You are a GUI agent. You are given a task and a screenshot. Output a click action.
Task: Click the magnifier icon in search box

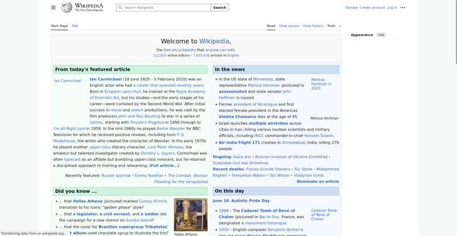[x=120, y=7]
